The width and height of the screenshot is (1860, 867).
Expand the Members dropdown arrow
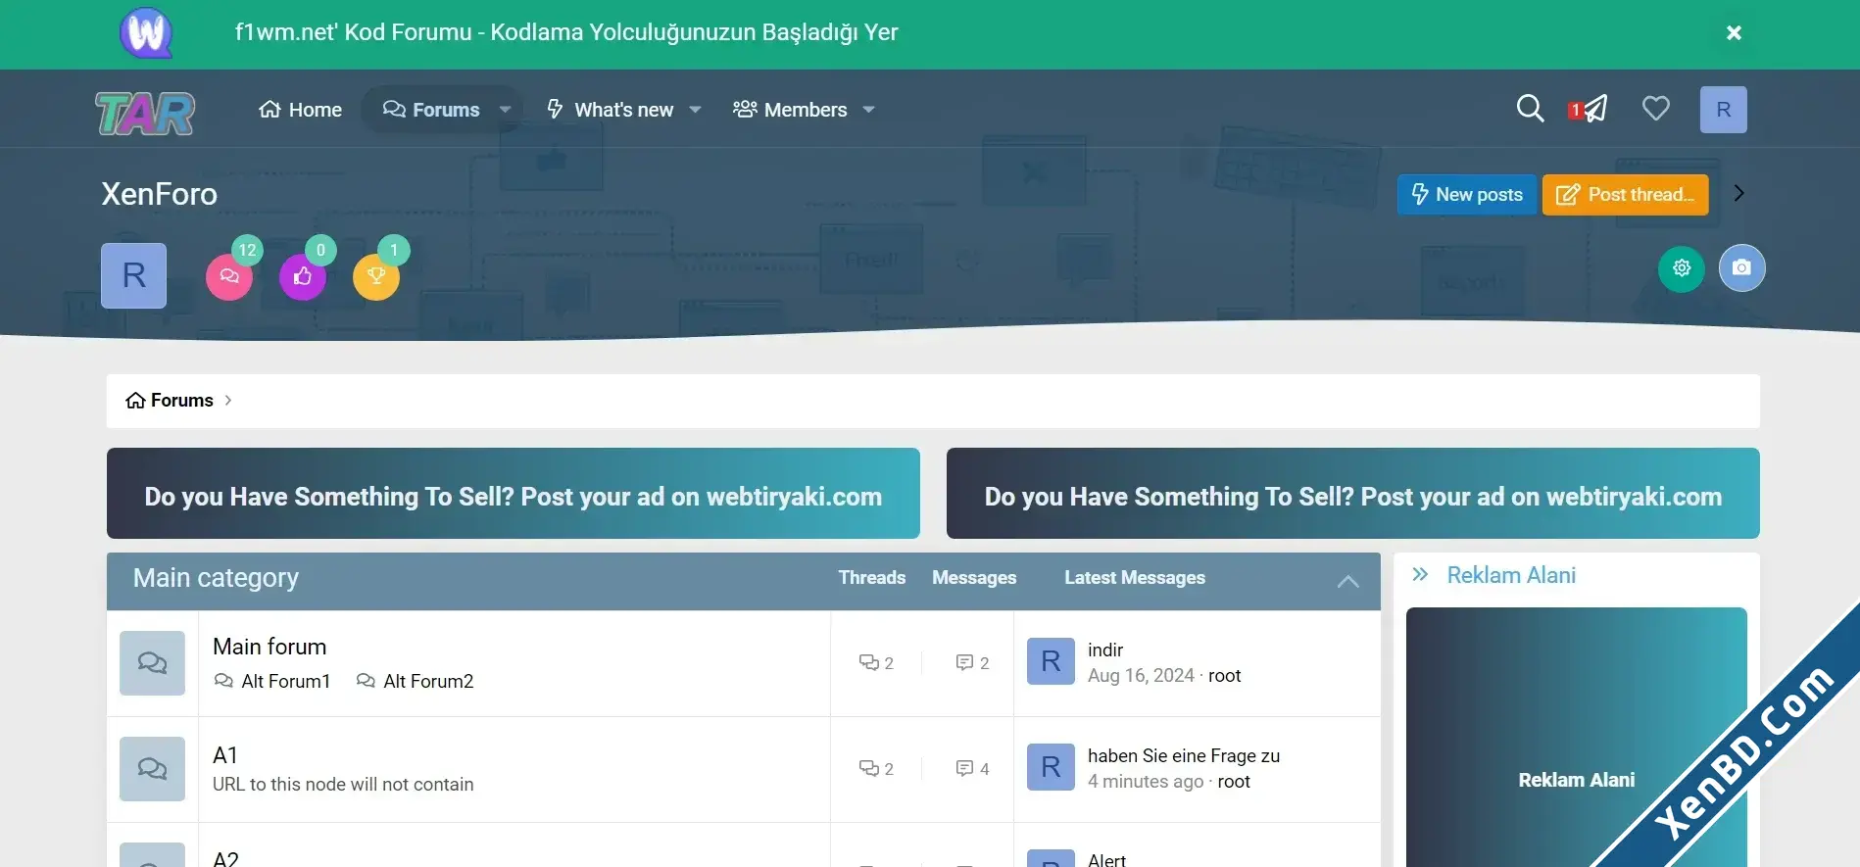click(868, 110)
